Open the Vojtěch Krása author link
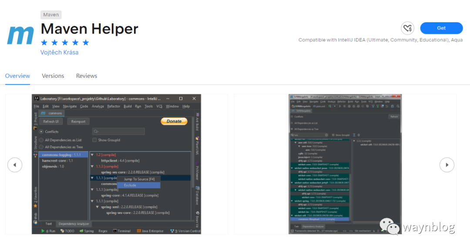 tap(60, 53)
